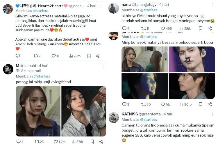Bookmark the Hearts2Hearts tweet
The height and width of the screenshot is (145, 218).
[89, 56]
